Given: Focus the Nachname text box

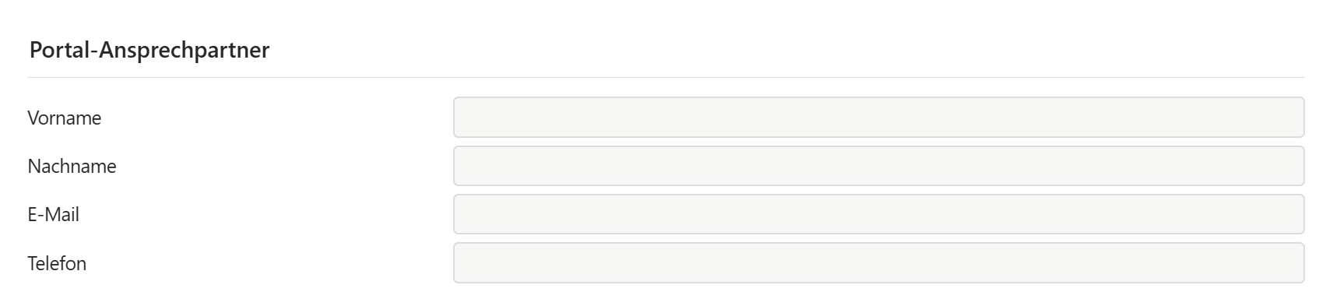Looking at the screenshot, I should (878, 166).
